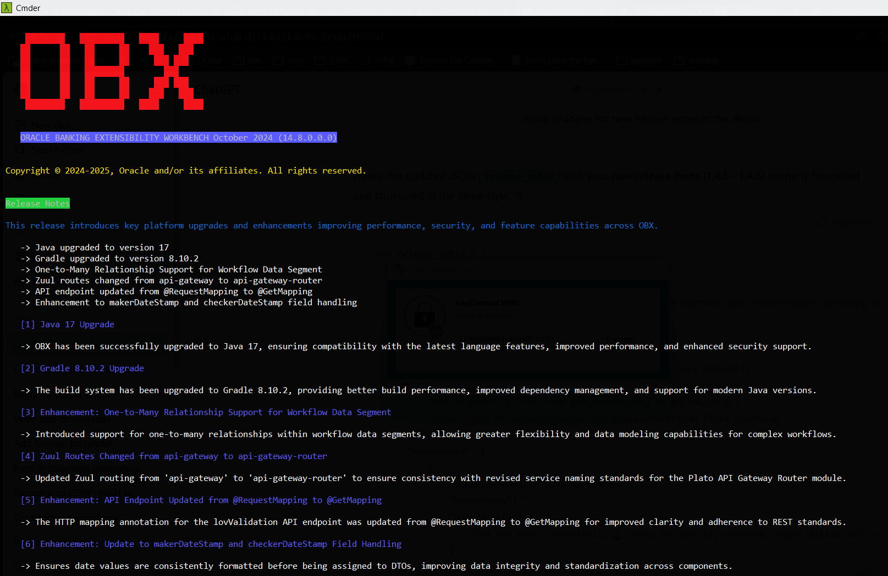Open the "Don't catch the ligh..." bookmark in the browser
888x576 pixels.
coord(558,60)
